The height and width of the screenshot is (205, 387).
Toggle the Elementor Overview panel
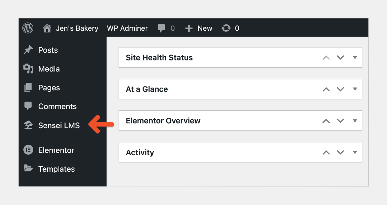tap(355, 121)
